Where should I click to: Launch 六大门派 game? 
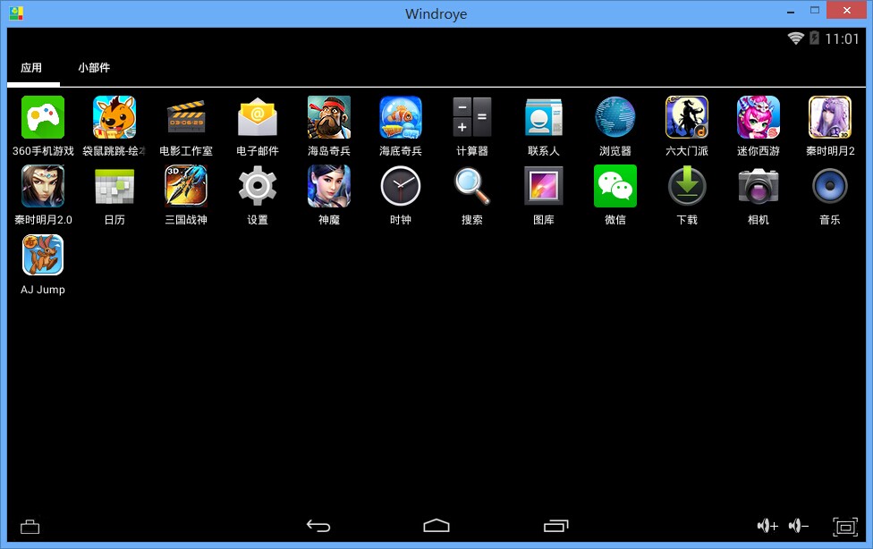[x=686, y=117]
